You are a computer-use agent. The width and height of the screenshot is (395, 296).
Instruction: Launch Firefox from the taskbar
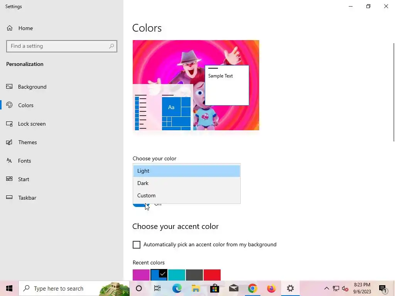pyautogui.click(x=271, y=288)
